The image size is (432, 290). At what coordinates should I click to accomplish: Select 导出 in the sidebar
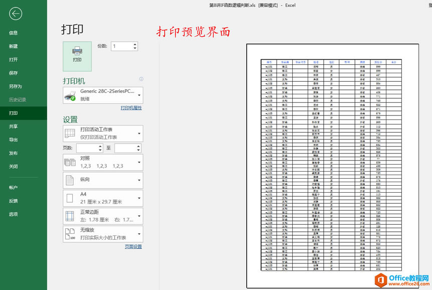tap(24, 139)
